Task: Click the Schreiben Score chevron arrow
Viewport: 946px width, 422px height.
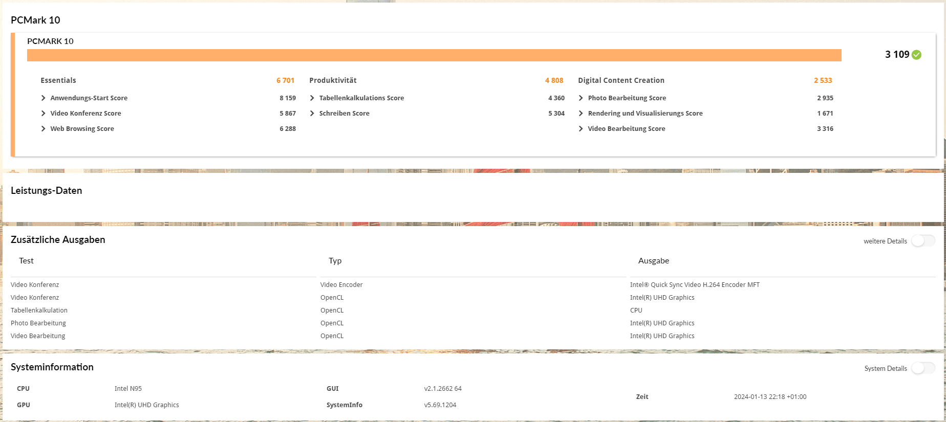Action: point(312,114)
